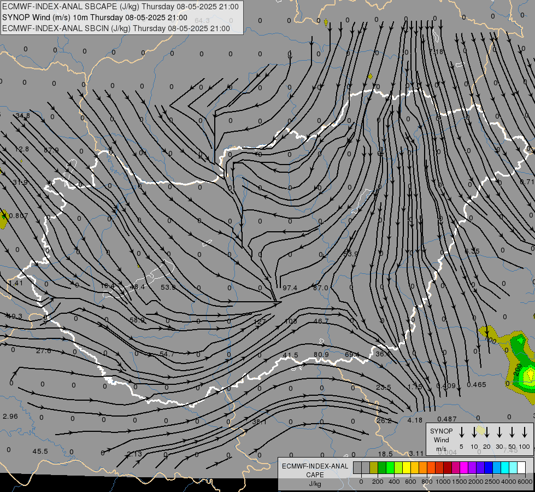Click the CAPE value 7.18

pyautogui.click(x=436, y=52)
